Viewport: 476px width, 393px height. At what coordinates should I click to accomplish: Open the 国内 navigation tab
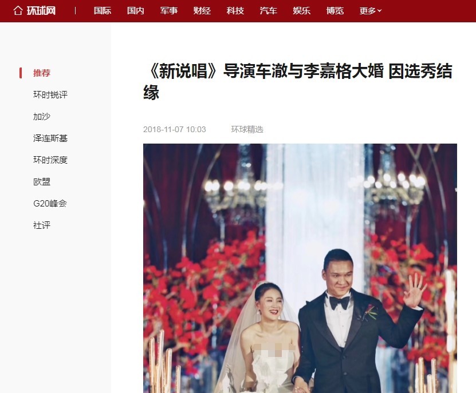(135, 11)
